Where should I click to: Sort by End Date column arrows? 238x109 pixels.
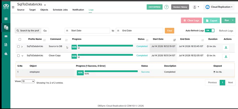point(203,40)
